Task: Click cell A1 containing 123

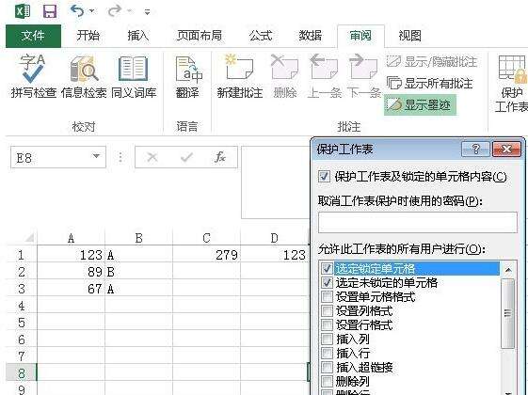Action: [x=71, y=255]
